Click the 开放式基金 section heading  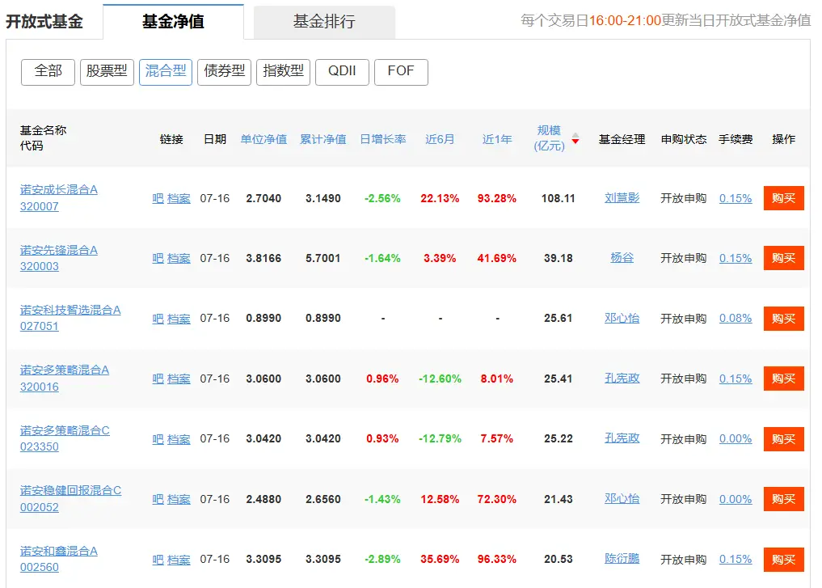click(x=44, y=22)
